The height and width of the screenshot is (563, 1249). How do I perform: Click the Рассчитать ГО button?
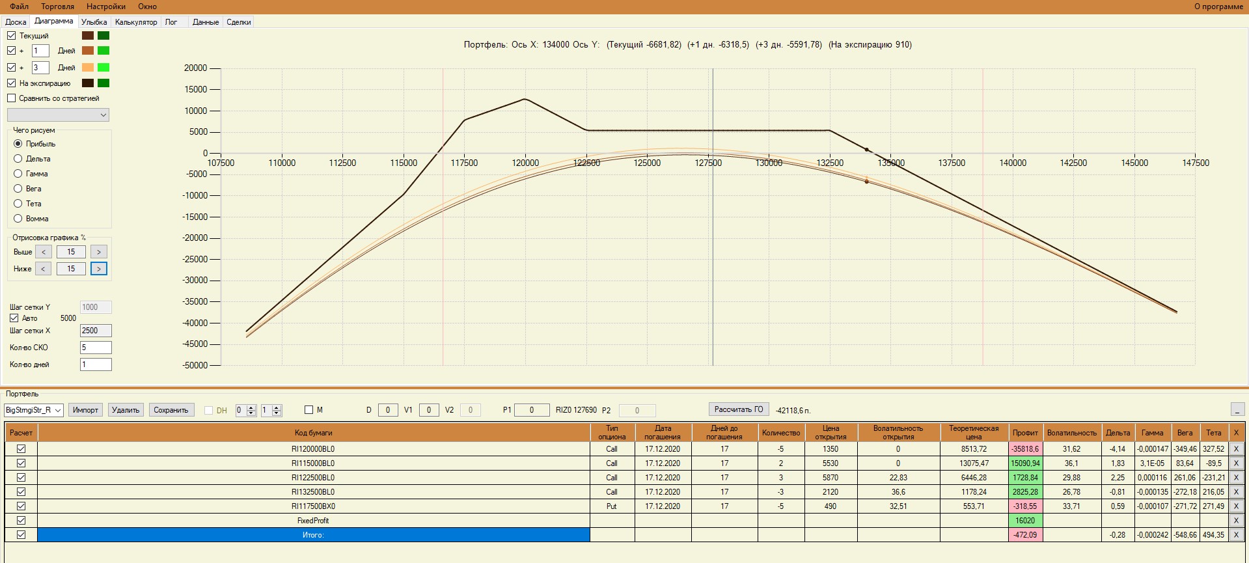pyautogui.click(x=739, y=409)
